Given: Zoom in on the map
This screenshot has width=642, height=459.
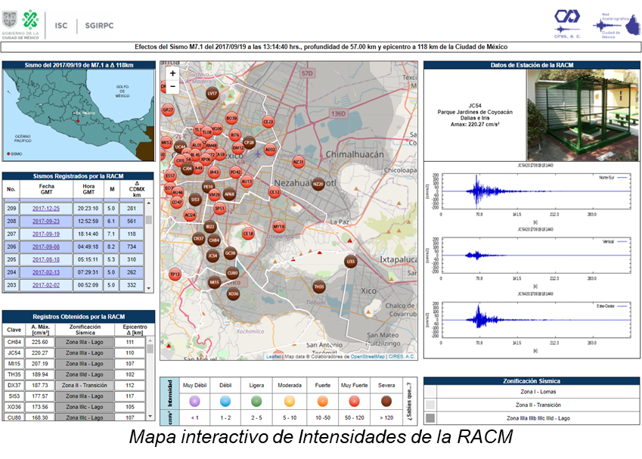Looking at the screenshot, I should 172,73.
